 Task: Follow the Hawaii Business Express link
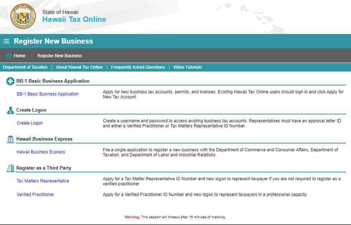(x=41, y=152)
